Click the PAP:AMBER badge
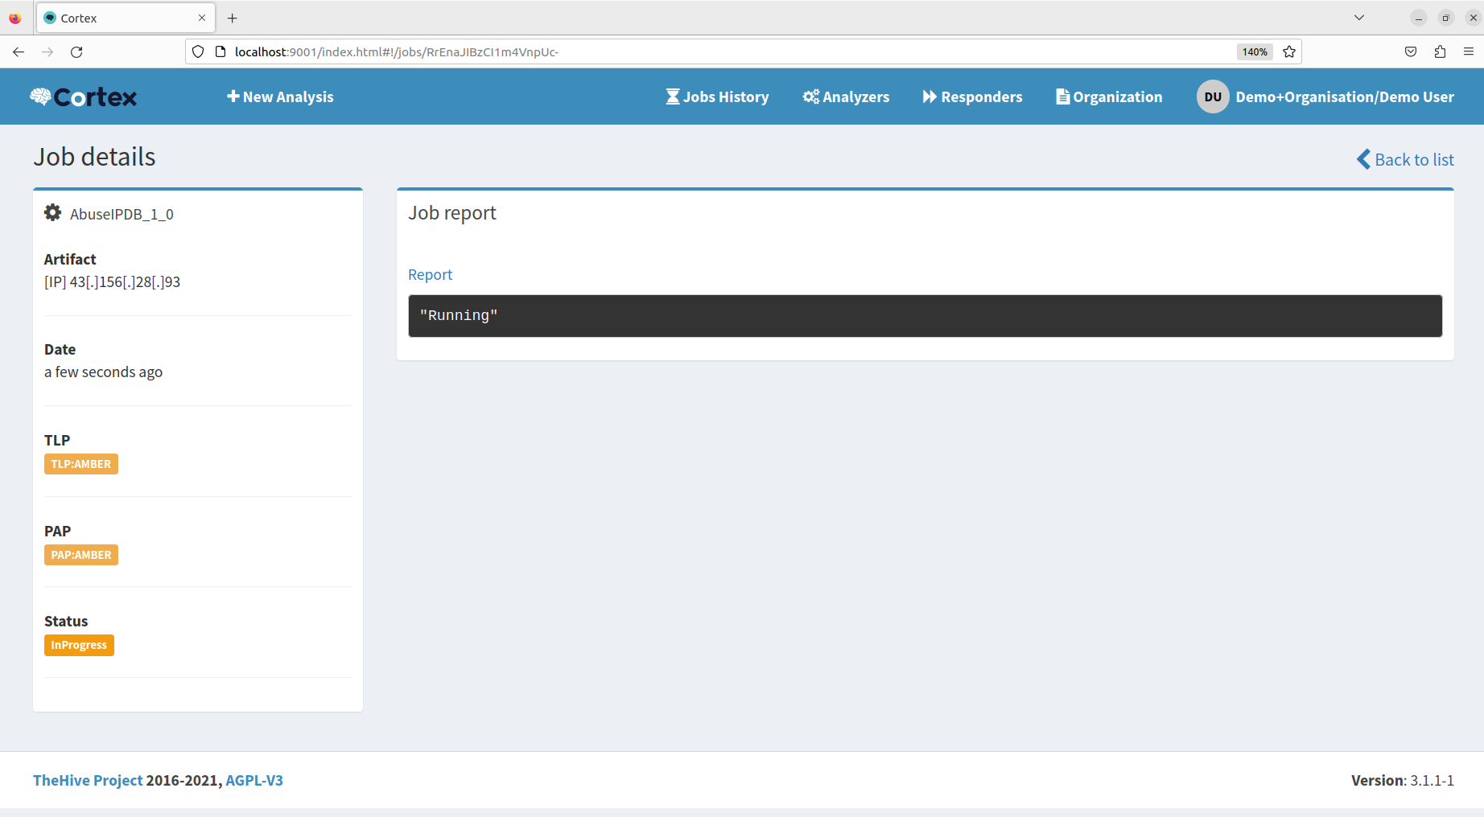Screen dimensions: 1484x817 (81, 555)
